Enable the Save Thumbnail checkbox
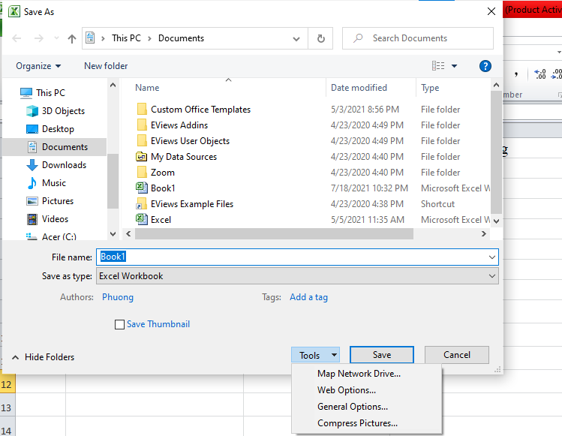The height and width of the screenshot is (436, 562). pos(119,324)
